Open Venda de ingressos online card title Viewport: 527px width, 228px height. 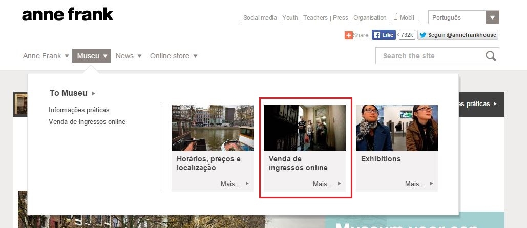click(x=298, y=163)
